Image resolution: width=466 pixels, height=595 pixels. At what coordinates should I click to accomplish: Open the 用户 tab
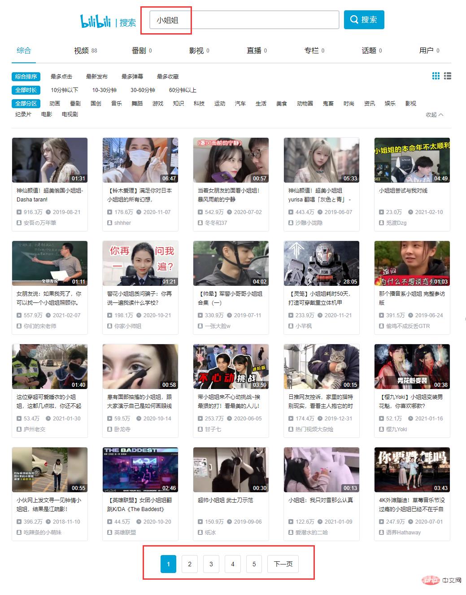coord(429,51)
